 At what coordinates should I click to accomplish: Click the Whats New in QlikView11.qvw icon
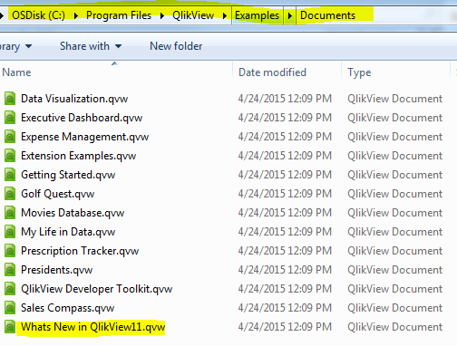tap(10, 327)
